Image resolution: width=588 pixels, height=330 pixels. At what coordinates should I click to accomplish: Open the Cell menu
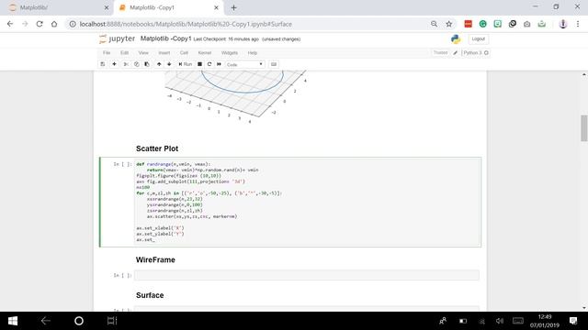[x=184, y=53]
